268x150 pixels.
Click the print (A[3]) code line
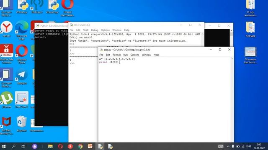[x=109, y=62]
